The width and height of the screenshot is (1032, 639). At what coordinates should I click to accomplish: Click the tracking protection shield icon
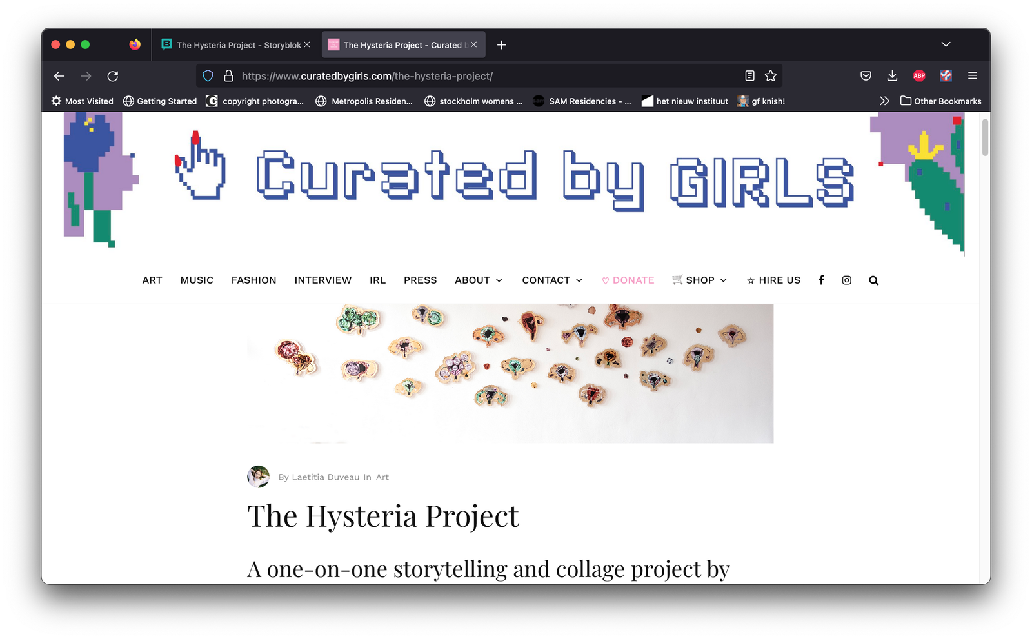(207, 75)
